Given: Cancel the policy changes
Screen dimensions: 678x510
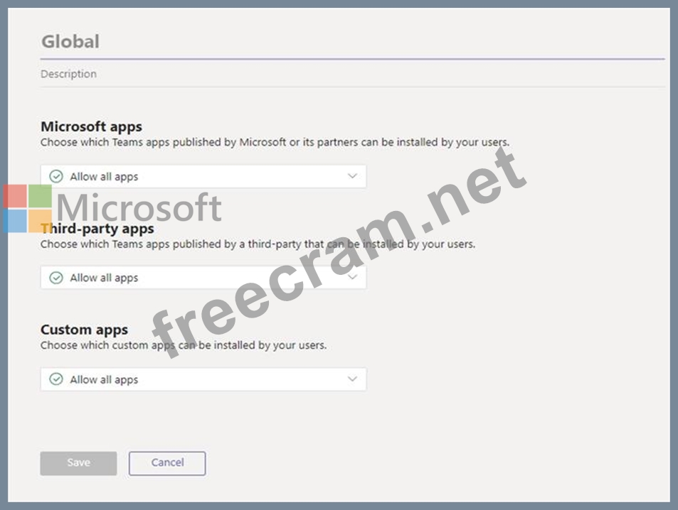Looking at the screenshot, I should 167,463.
